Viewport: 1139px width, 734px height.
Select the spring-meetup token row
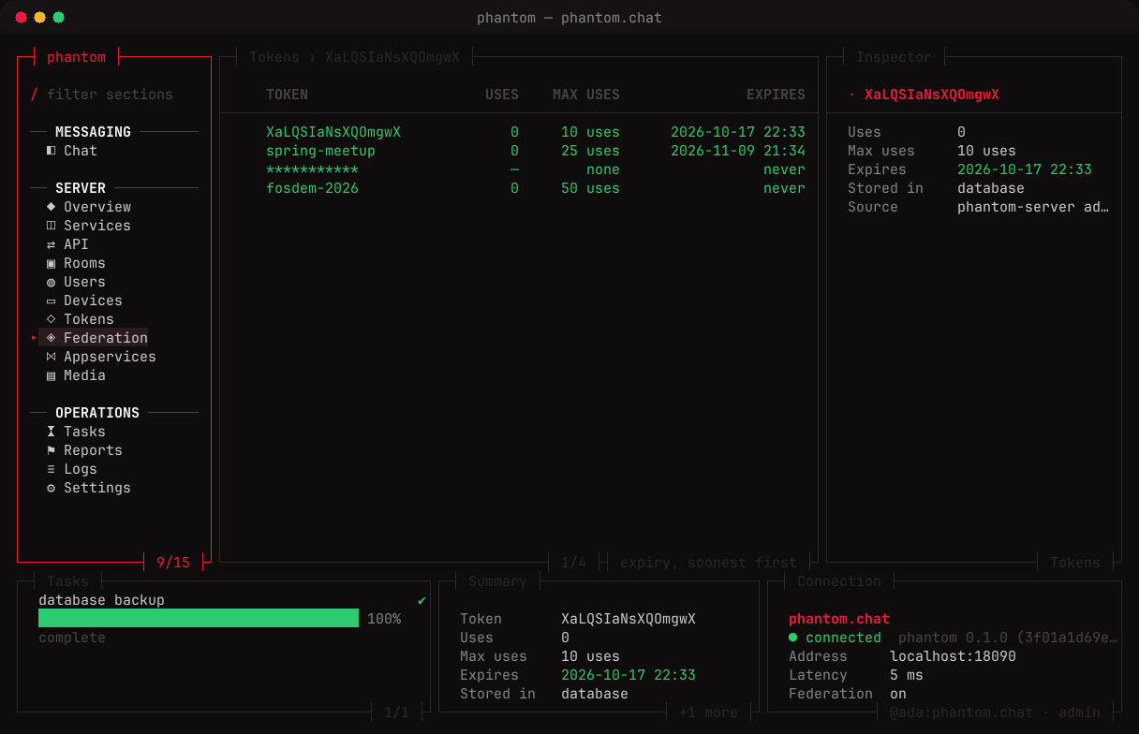(x=519, y=151)
